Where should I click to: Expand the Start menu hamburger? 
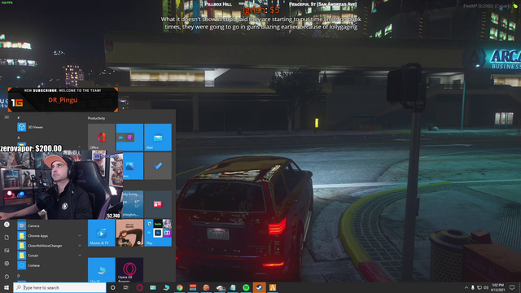tap(7, 117)
